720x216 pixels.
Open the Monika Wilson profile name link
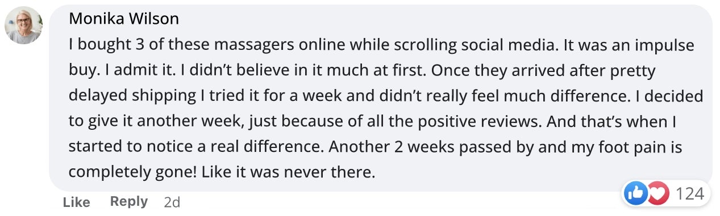[124, 19]
